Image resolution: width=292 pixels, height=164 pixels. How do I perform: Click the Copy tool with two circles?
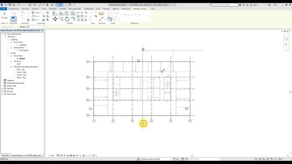(x=61, y=19)
